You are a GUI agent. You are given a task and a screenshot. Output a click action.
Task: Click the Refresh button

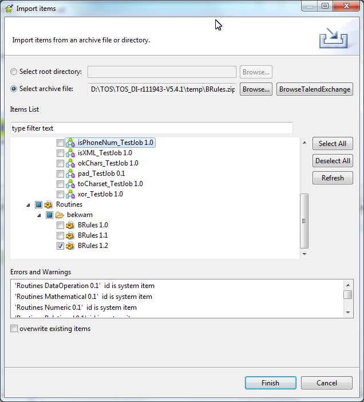click(x=333, y=178)
